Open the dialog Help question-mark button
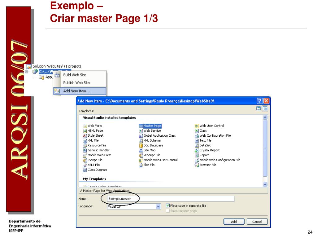The image size is (317, 238). (x=260, y=101)
